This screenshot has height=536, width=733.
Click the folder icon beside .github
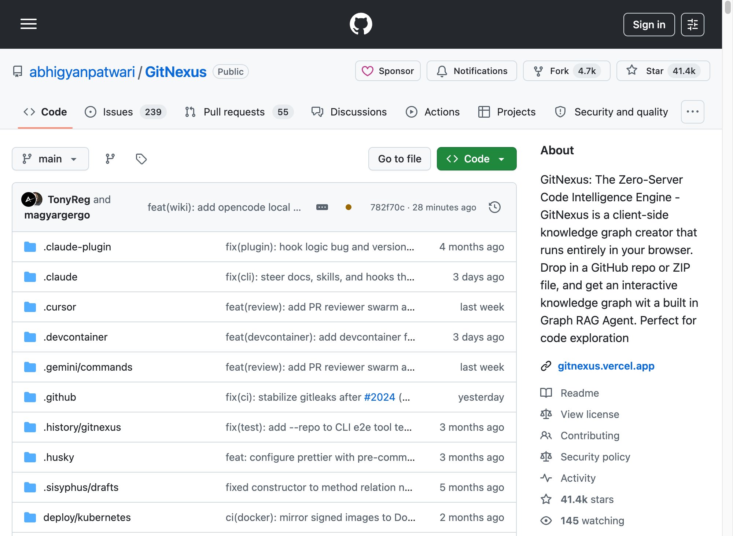pos(30,397)
